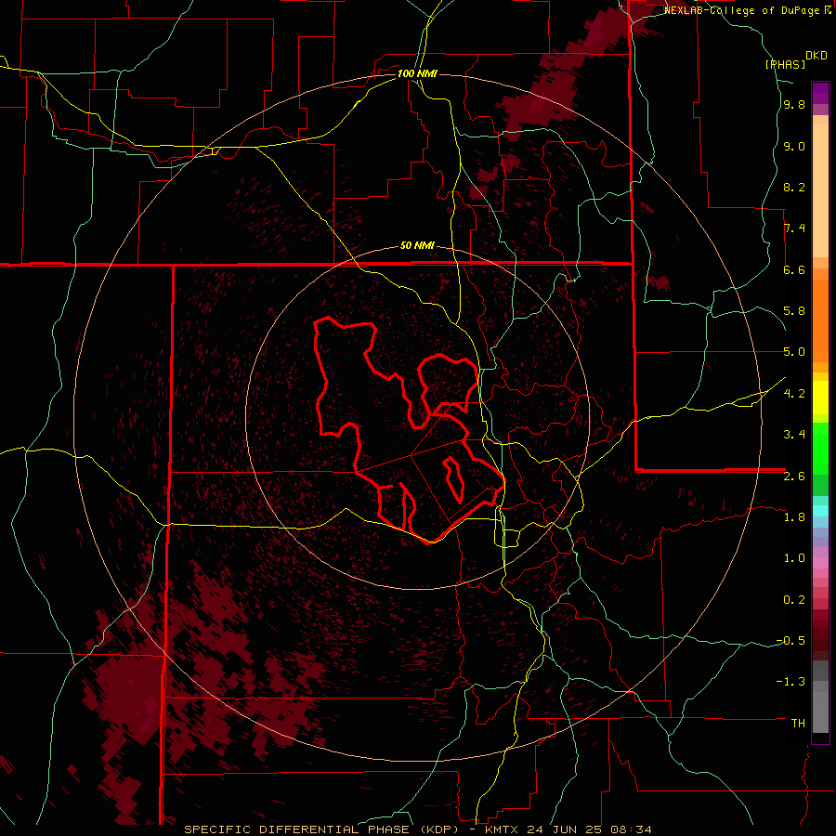This screenshot has height=836, width=836.
Task: Click the "DKD" unit label above the scale
Action: (x=816, y=56)
